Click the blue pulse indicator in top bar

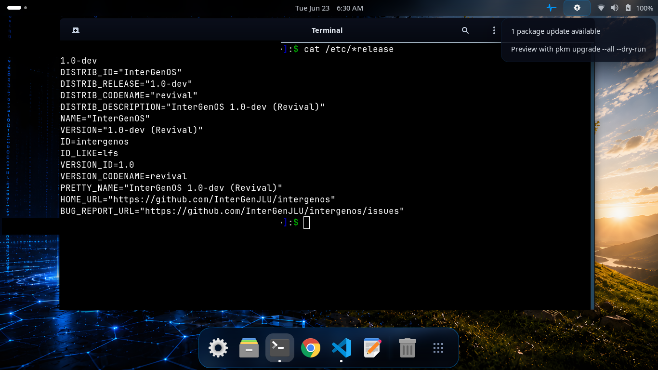552,8
